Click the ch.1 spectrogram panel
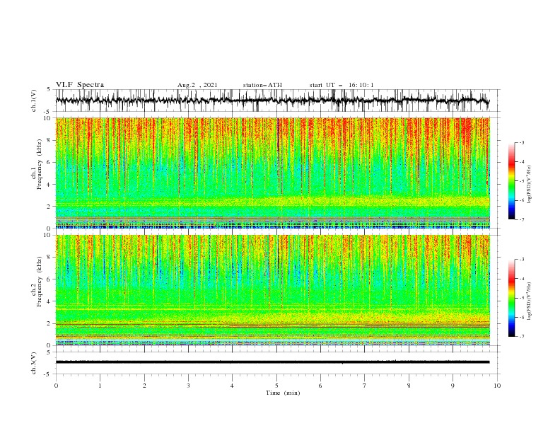The image size is (560, 433). click(x=272, y=173)
